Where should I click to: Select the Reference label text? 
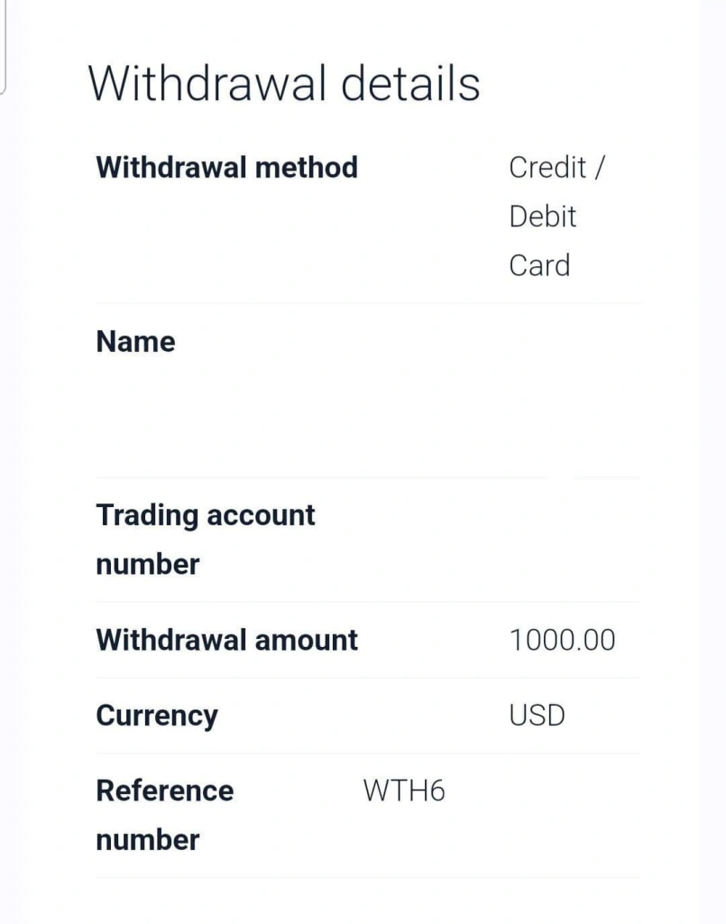tap(165, 790)
